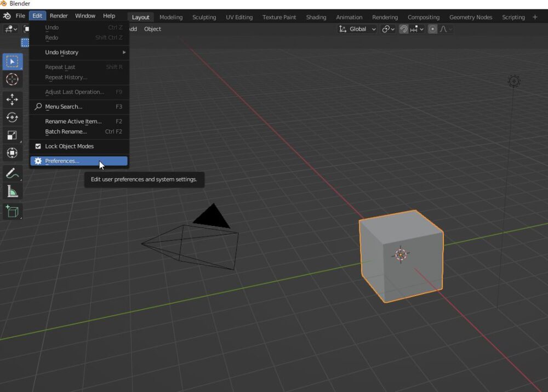Activate the Scale tool

tap(13, 135)
